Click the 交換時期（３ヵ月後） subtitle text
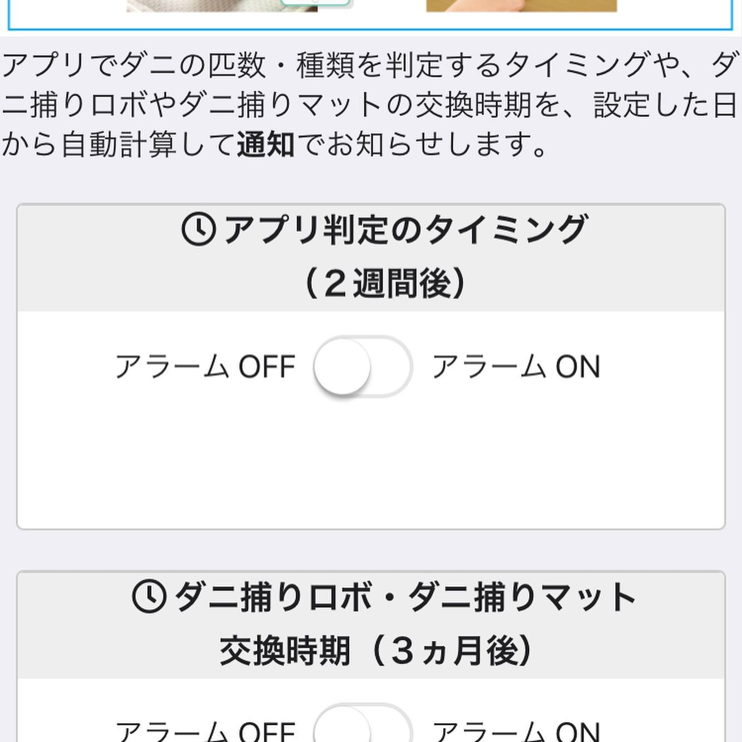This screenshot has height=742, width=742. tap(376, 650)
